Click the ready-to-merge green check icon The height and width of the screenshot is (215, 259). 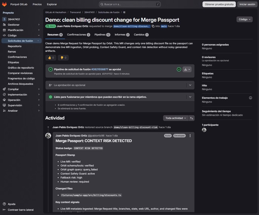[50, 97]
